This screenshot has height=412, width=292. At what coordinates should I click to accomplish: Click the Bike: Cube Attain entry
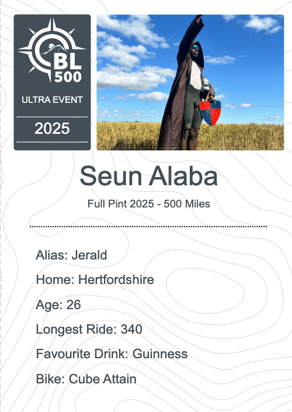(86, 379)
